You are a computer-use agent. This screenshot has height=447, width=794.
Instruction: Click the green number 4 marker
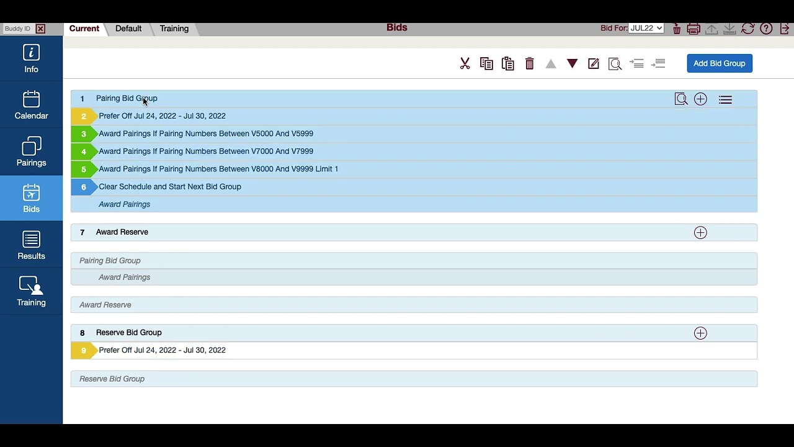pyautogui.click(x=84, y=151)
